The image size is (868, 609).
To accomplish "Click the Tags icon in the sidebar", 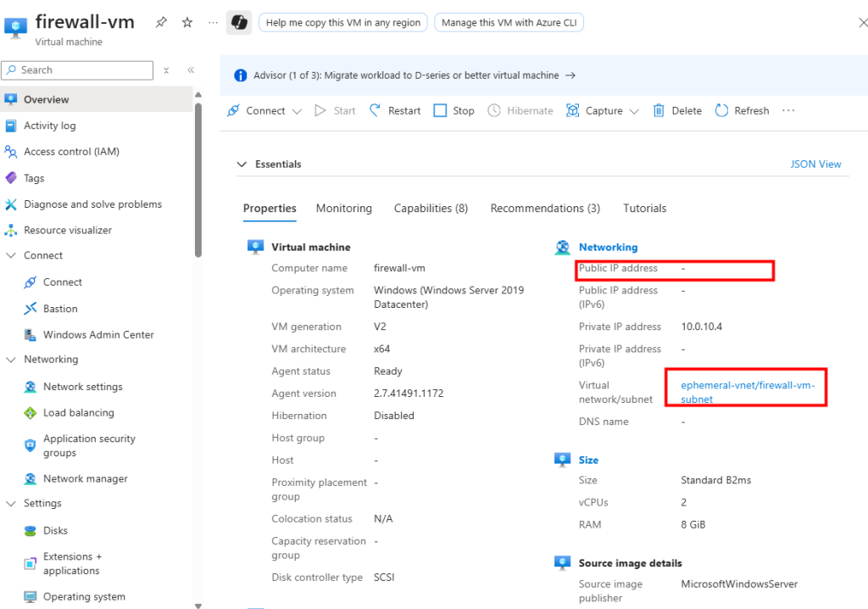I will tap(10, 178).
